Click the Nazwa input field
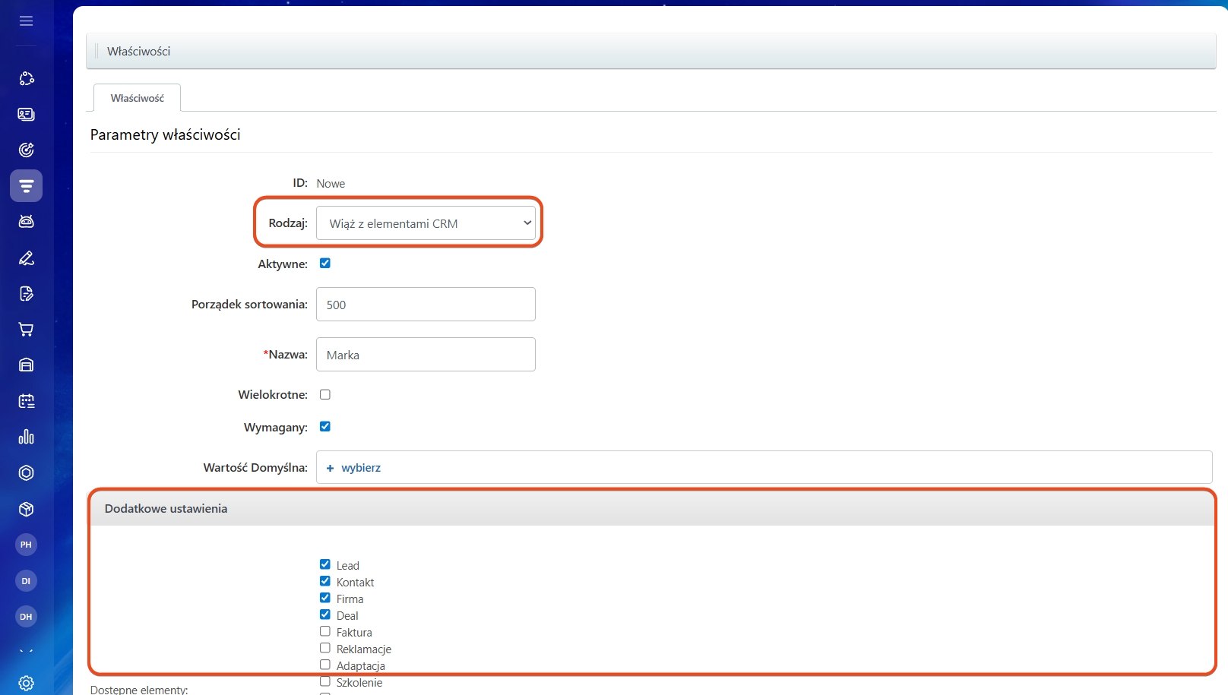This screenshot has height=695, width=1228. click(x=426, y=355)
